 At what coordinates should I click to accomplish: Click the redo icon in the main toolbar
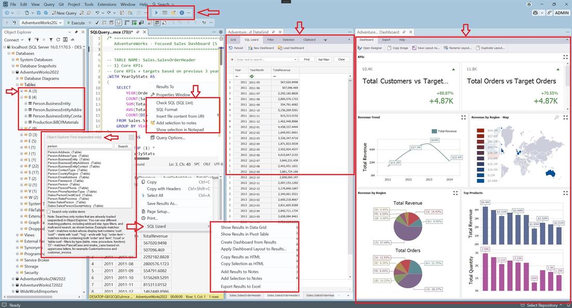tap(109, 13)
